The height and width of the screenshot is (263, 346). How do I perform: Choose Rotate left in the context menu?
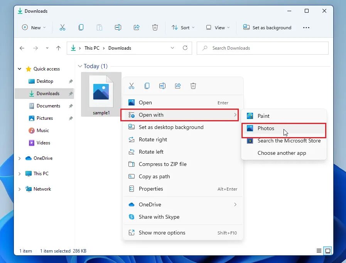183,152
